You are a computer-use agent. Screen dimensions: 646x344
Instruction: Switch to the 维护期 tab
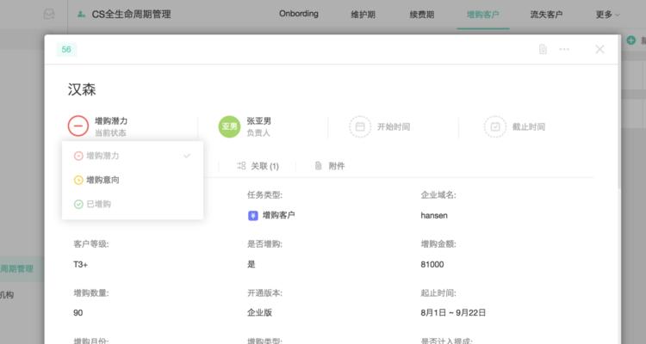(363, 15)
